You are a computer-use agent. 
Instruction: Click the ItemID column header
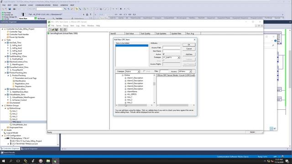pyautogui.click(x=117, y=34)
